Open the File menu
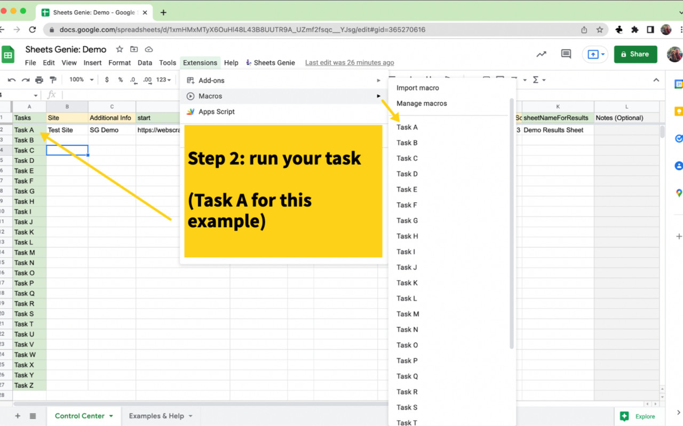The height and width of the screenshot is (426, 683). point(30,62)
